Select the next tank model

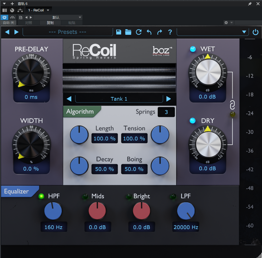169,99
